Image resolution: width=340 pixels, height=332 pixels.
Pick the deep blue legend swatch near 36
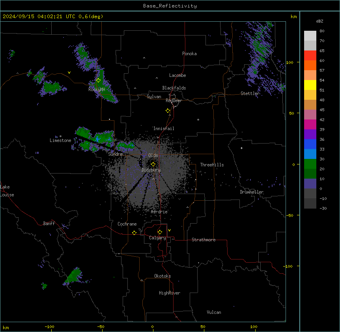coord(310,144)
